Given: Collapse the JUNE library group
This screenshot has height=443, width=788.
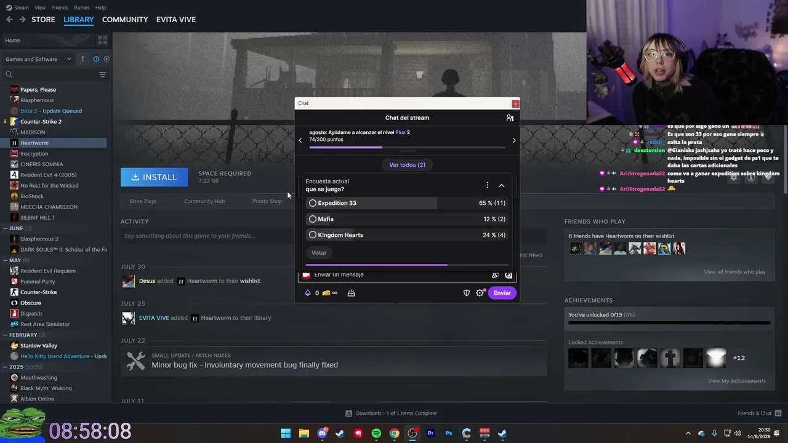Looking at the screenshot, I should [x=5, y=228].
